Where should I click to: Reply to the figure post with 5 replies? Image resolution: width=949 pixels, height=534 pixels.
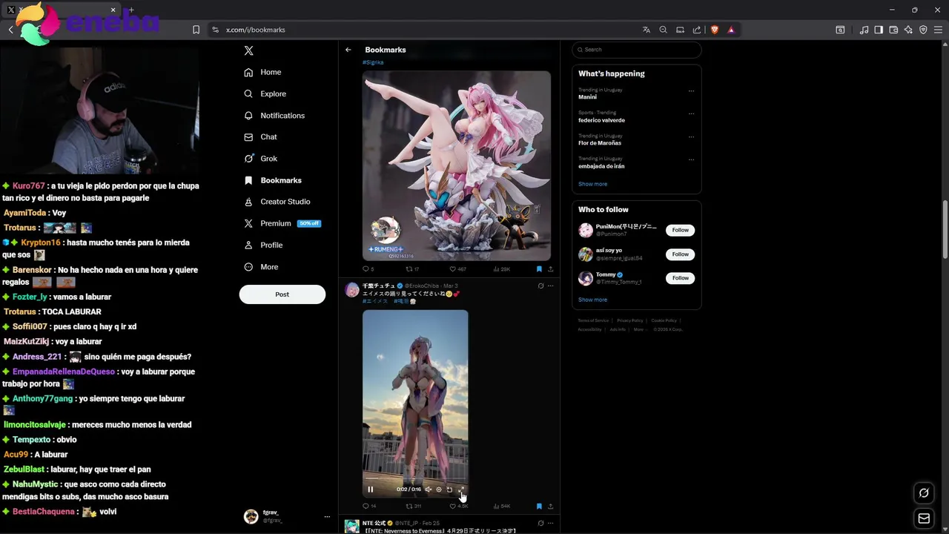[x=368, y=269]
